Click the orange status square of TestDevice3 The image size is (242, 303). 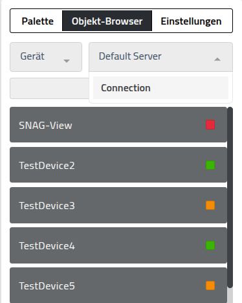[210, 205]
